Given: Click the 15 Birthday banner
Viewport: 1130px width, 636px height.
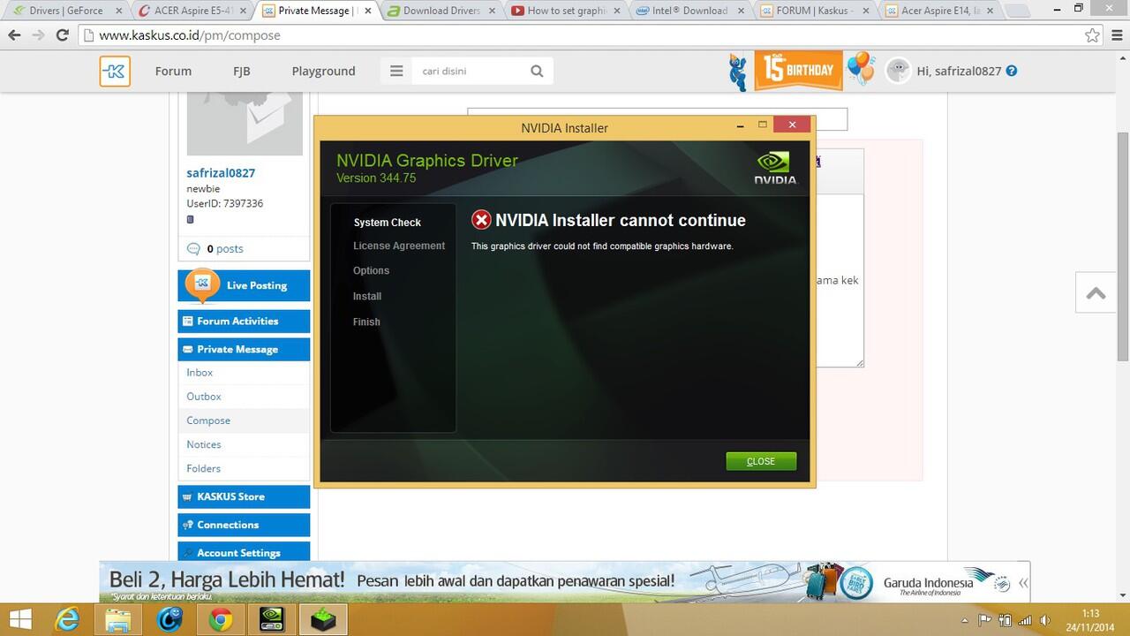Looking at the screenshot, I should (x=798, y=71).
